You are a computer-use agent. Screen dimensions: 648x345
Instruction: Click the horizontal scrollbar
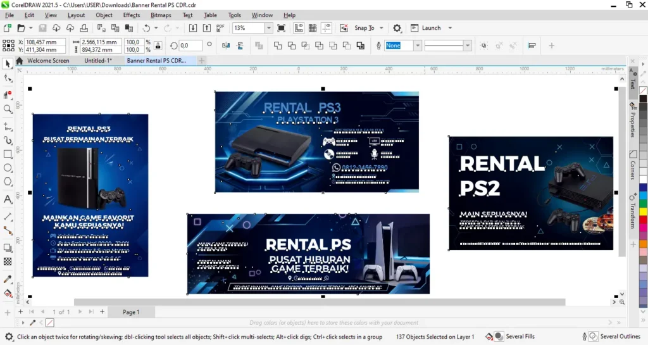tap(320, 302)
